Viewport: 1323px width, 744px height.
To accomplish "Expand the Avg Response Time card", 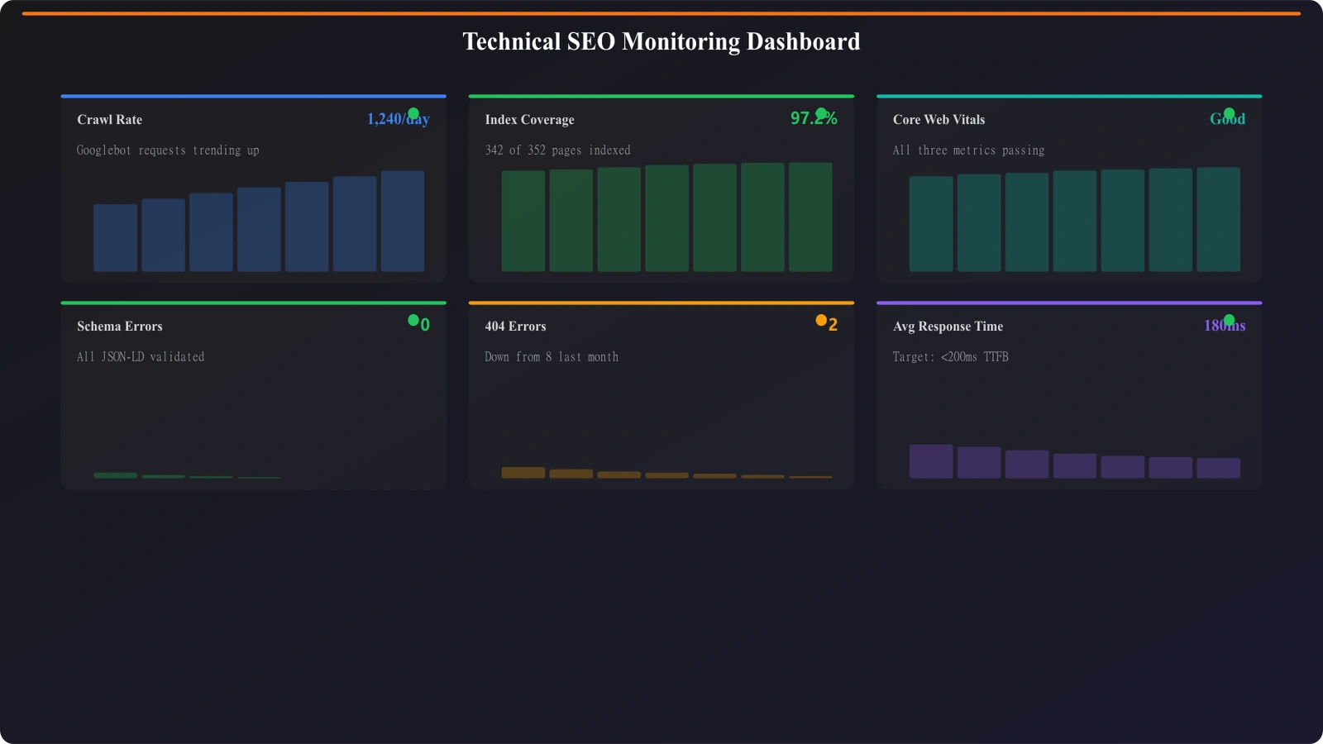I will (1068, 395).
